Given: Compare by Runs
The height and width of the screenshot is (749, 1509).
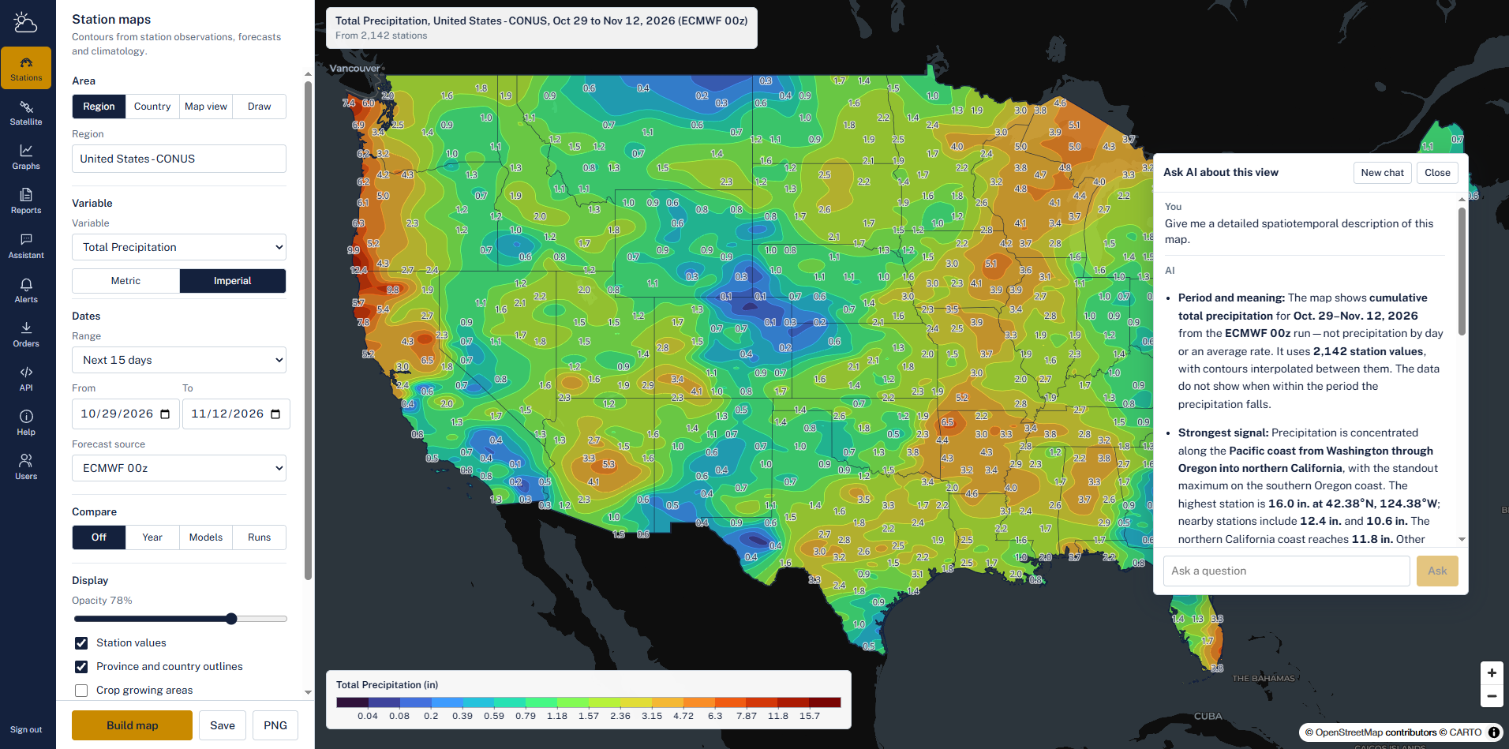Looking at the screenshot, I should (259, 537).
